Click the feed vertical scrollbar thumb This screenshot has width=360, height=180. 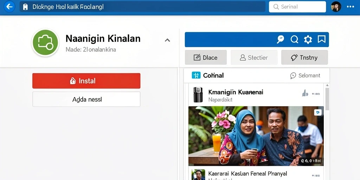[x=327, y=99]
